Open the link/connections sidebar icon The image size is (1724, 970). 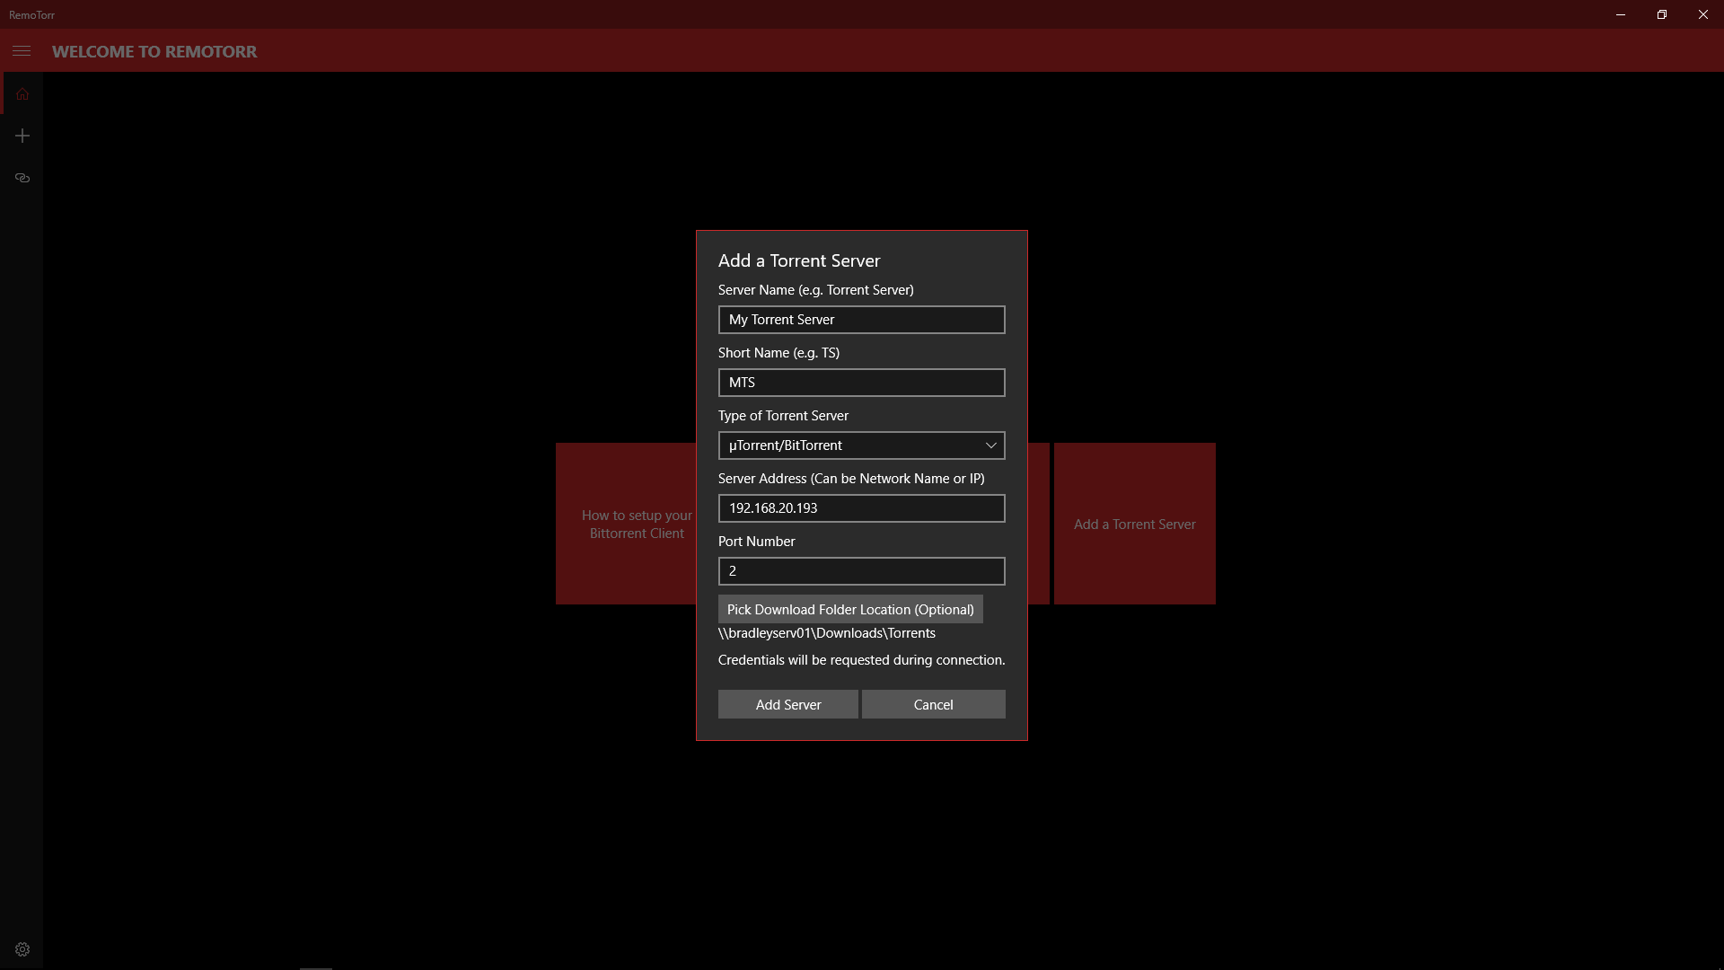(22, 178)
